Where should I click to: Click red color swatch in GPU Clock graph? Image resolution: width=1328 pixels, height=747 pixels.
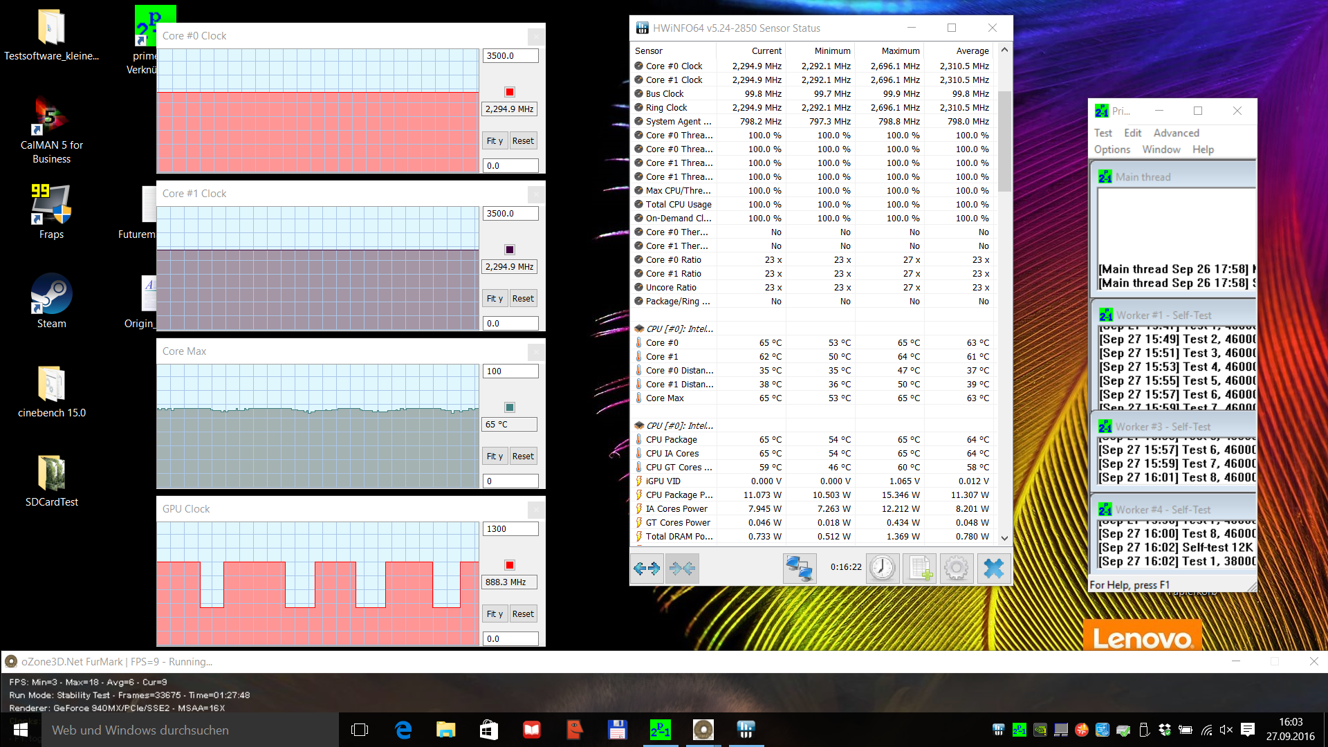(x=510, y=565)
